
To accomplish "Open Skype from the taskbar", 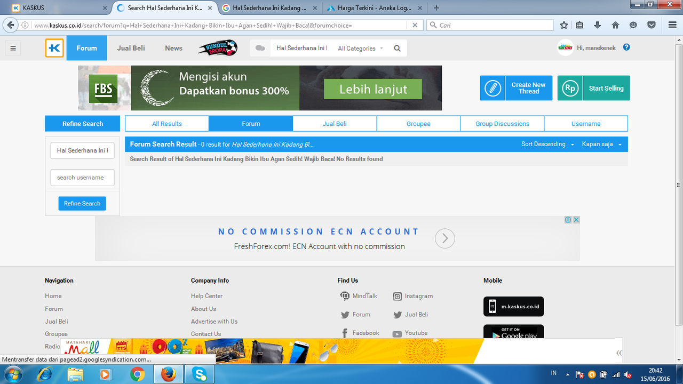I will pos(200,374).
